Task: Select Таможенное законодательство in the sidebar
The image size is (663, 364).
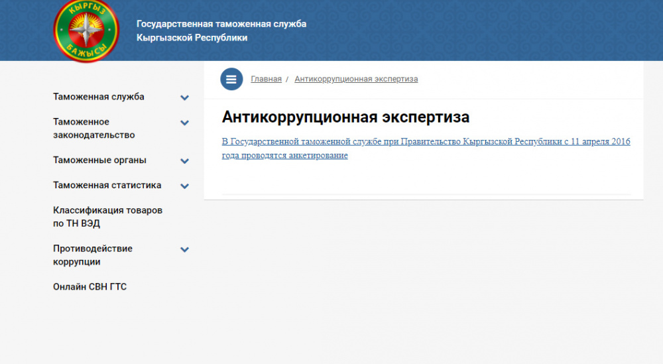Action: click(x=93, y=129)
